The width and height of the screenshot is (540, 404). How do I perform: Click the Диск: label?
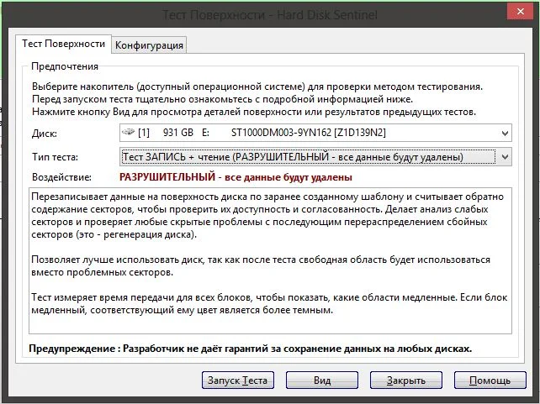[x=45, y=134]
